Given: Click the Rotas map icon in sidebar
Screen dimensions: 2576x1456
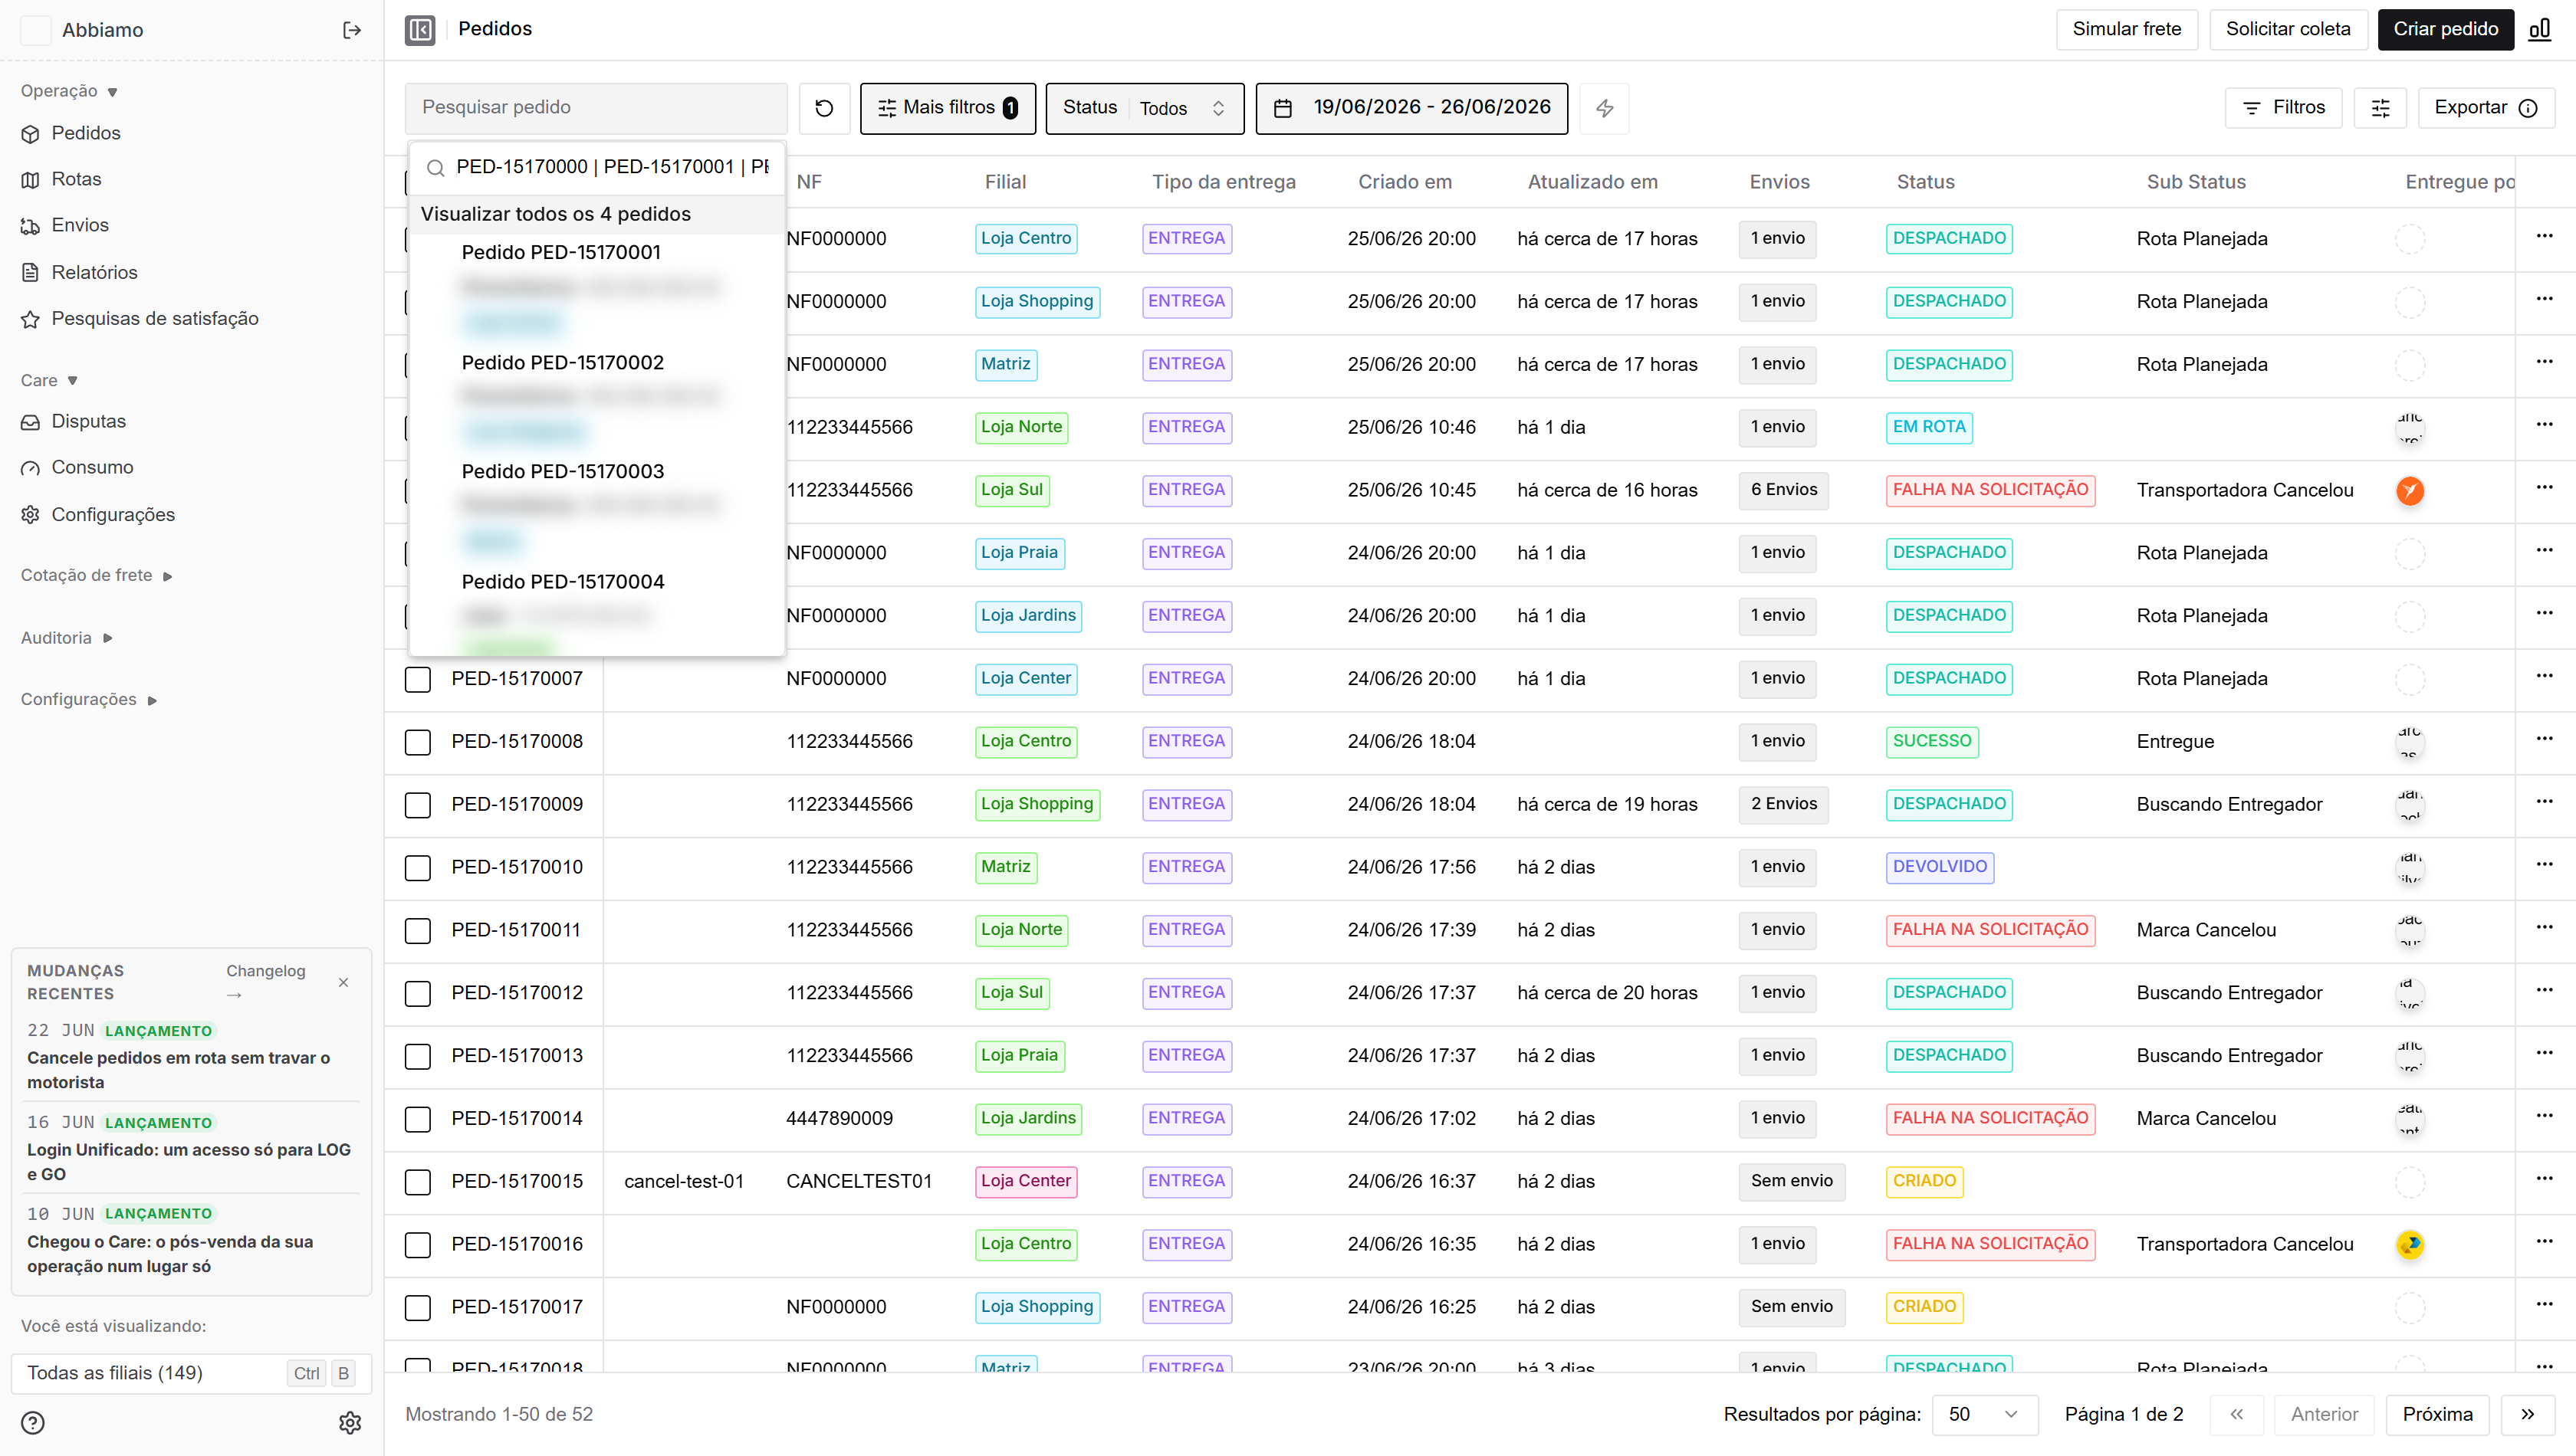Looking at the screenshot, I should (31, 180).
